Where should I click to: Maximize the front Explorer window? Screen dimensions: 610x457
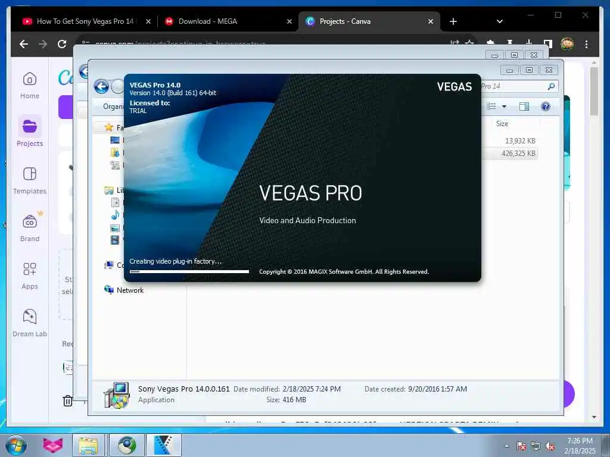pos(529,70)
